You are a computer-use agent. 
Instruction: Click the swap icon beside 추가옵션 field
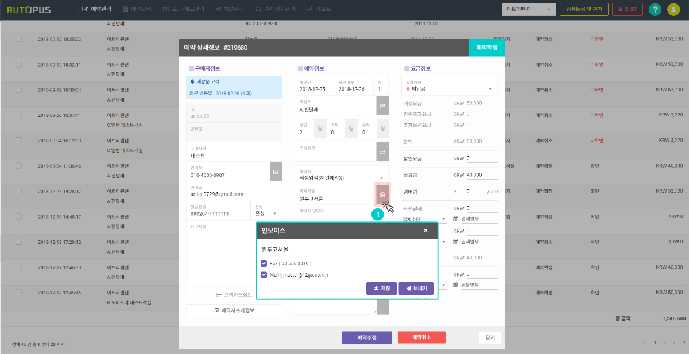tap(382, 151)
